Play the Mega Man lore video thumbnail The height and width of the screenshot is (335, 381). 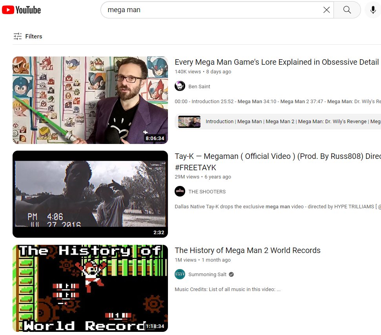[90, 100]
